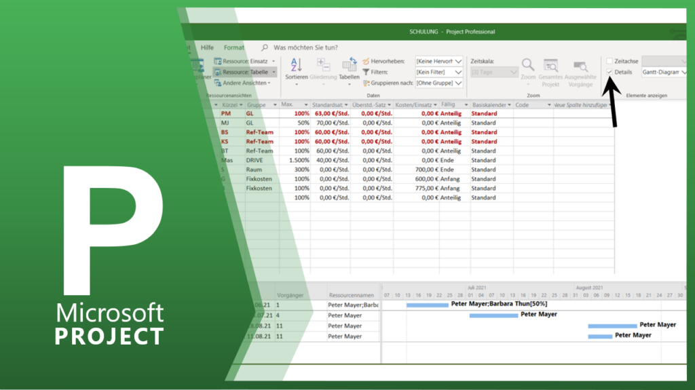Click the Andere Ansichten icon
This screenshot has width=695, height=390.
pyautogui.click(x=218, y=83)
